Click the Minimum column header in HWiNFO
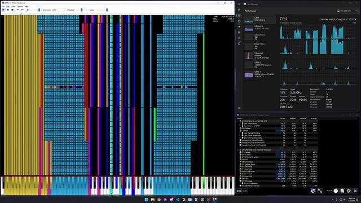 (293, 118)
